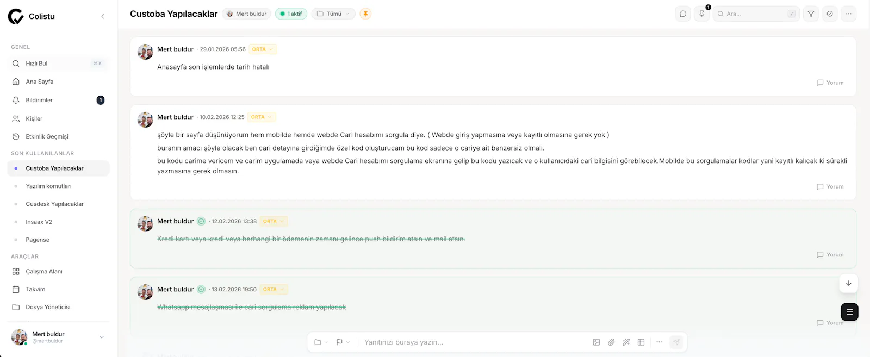The width and height of the screenshot is (870, 357).
Task: Open ORTA priority dropdown on the 13.02.2026 post
Action: tap(274, 289)
